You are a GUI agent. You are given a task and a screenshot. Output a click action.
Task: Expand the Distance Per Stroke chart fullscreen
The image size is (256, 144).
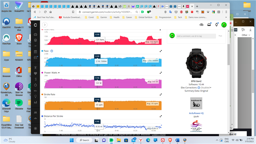[161, 116]
